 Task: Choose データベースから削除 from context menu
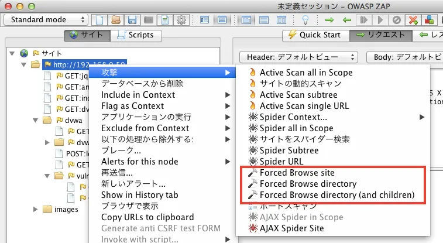[x=162, y=84]
